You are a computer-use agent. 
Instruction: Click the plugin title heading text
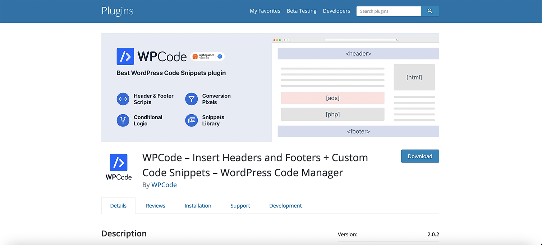[255, 165]
